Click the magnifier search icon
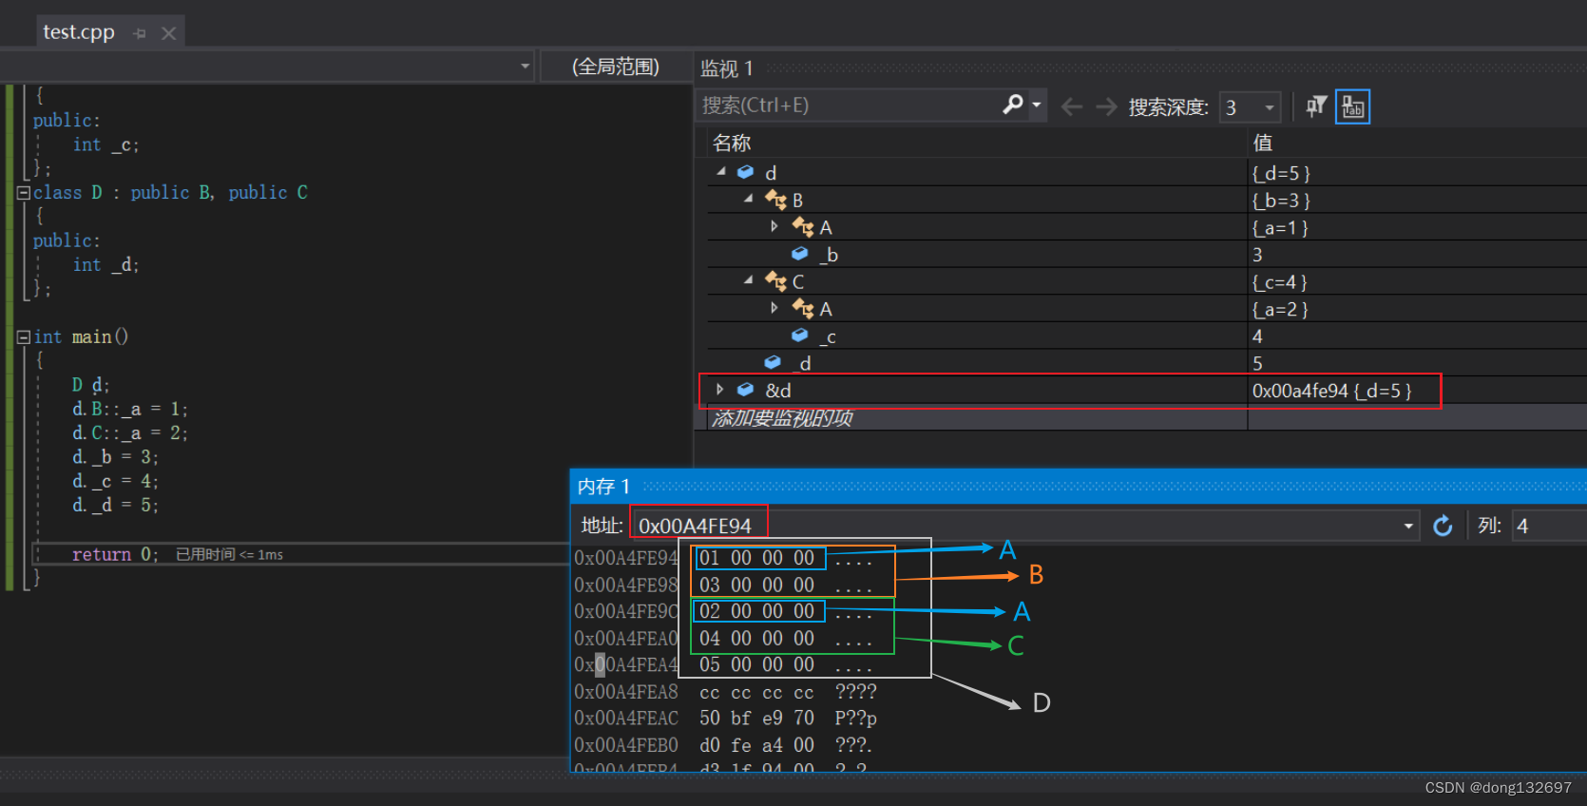The image size is (1587, 806). tap(1013, 105)
